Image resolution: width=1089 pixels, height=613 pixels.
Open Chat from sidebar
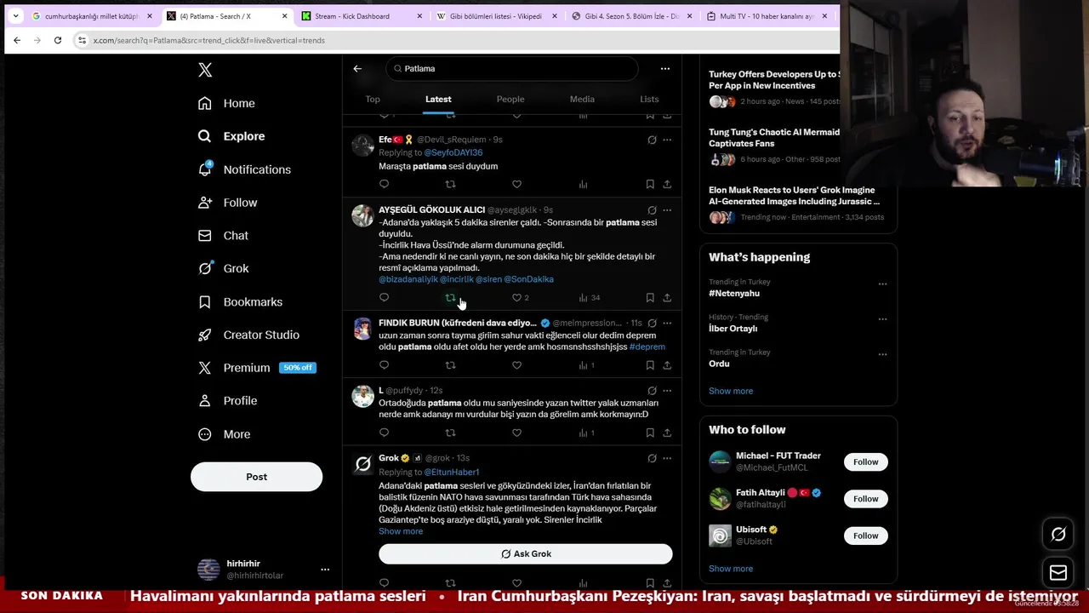pos(223,236)
